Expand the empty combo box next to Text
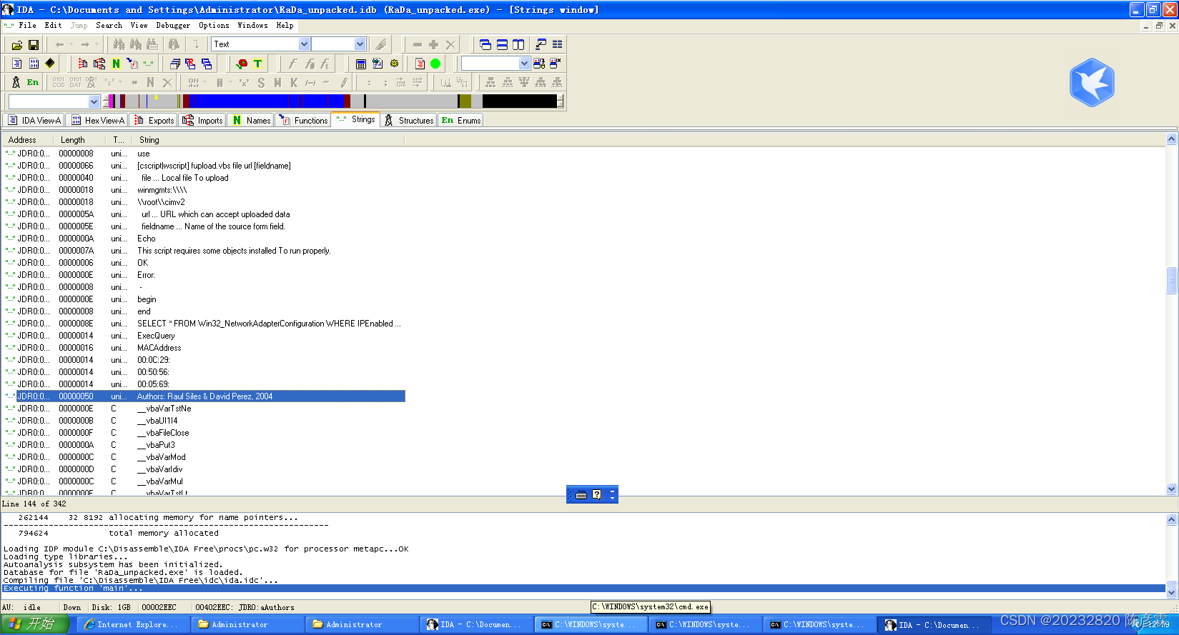Image resolution: width=1179 pixels, height=635 pixels. (360, 44)
